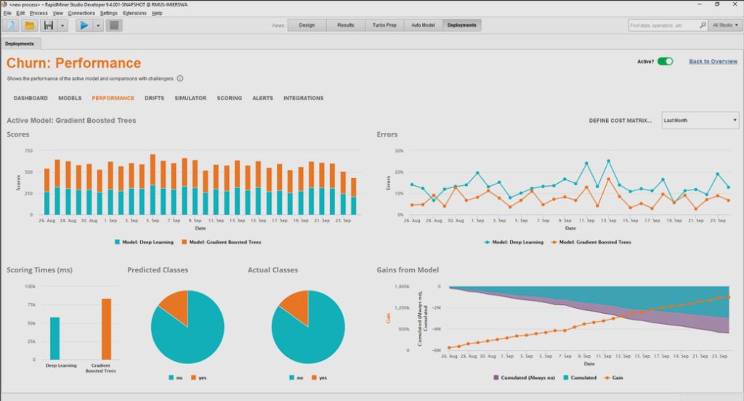744x401 pixels.
Task: Open the Connections menu
Action: (81, 13)
